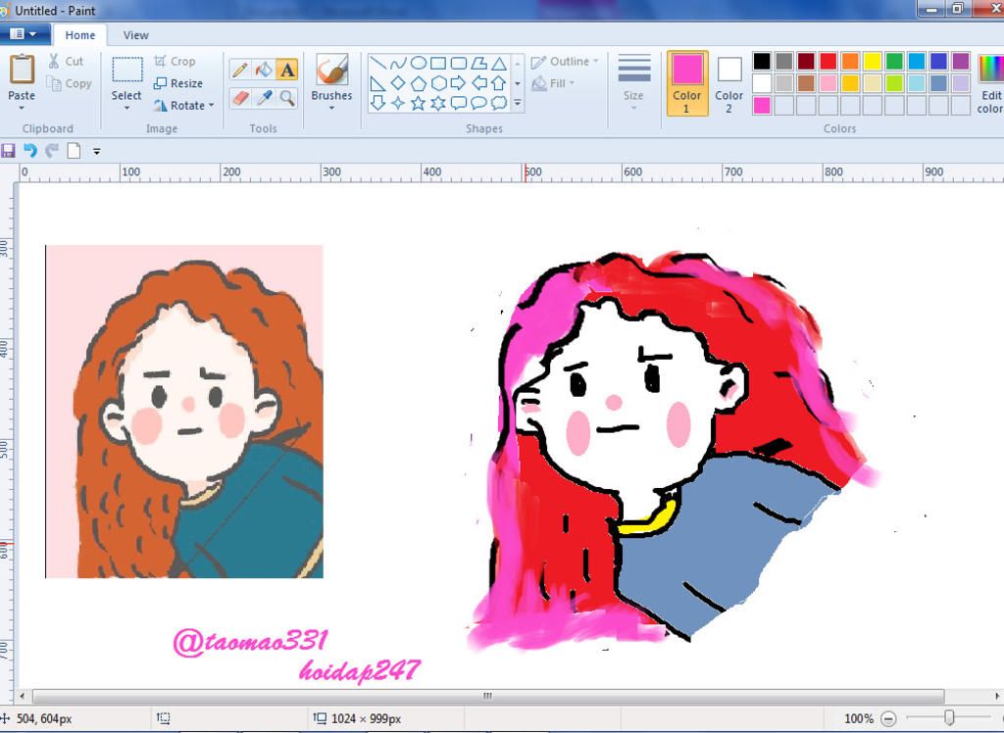The image size is (1004, 733).
Task: Choose the Curve shape
Action: point(398,63)
